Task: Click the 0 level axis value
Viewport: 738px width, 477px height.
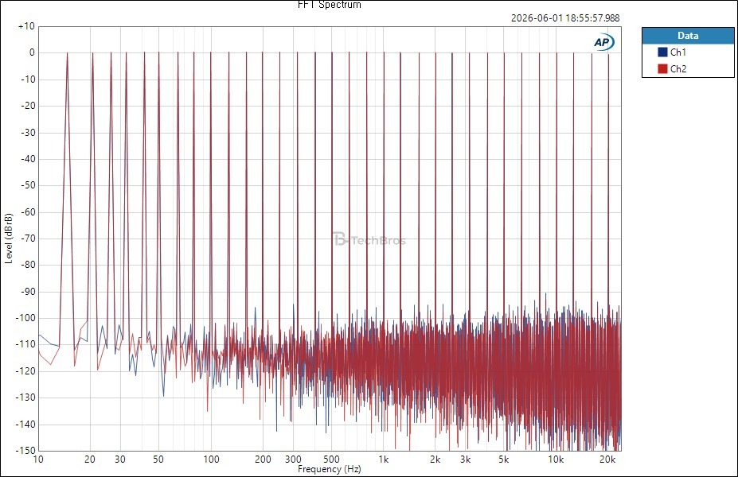Action: [x=32, y=52]
